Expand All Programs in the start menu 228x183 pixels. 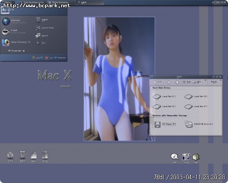click(16, 51)
